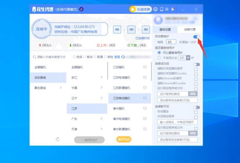Check 运行指定程序或文件 under 连接断开后
This screenshot has width=240, height=163.
(196, 128)
